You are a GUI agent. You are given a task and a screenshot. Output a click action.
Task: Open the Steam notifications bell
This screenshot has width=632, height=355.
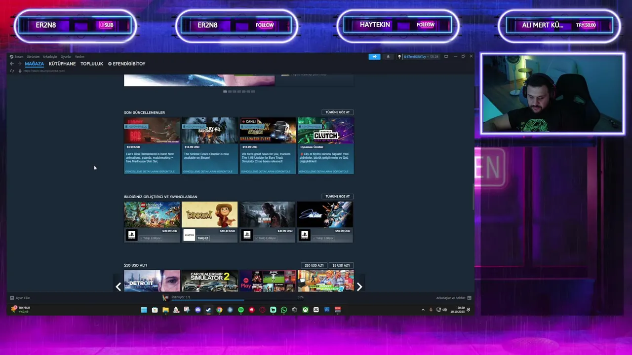[x=388, y=57]
